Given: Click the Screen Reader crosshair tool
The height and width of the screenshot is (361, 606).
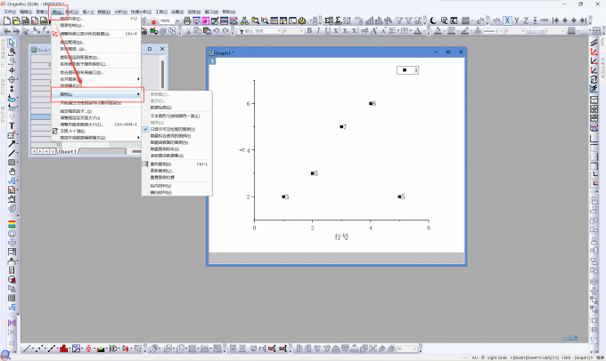Looking at the screenshot, I should [x=12, y=70].
